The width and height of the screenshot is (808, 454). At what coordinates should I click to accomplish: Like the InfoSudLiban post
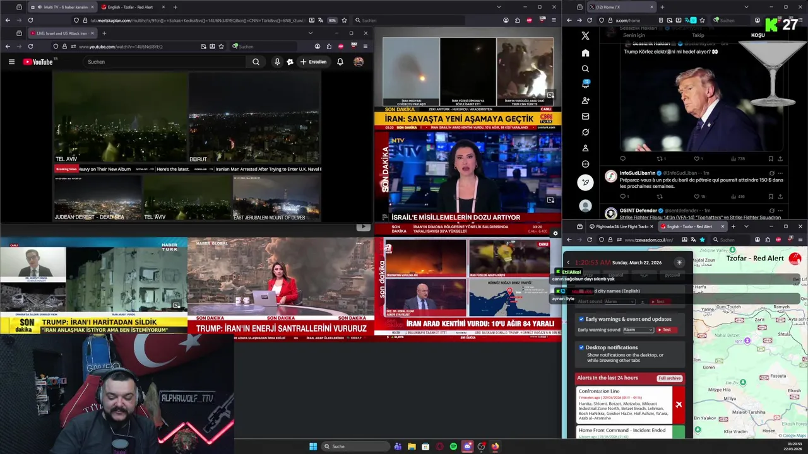tap(698, 196)
